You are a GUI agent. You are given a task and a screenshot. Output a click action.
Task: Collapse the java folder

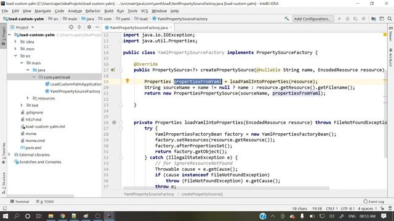tap(28, 70)
